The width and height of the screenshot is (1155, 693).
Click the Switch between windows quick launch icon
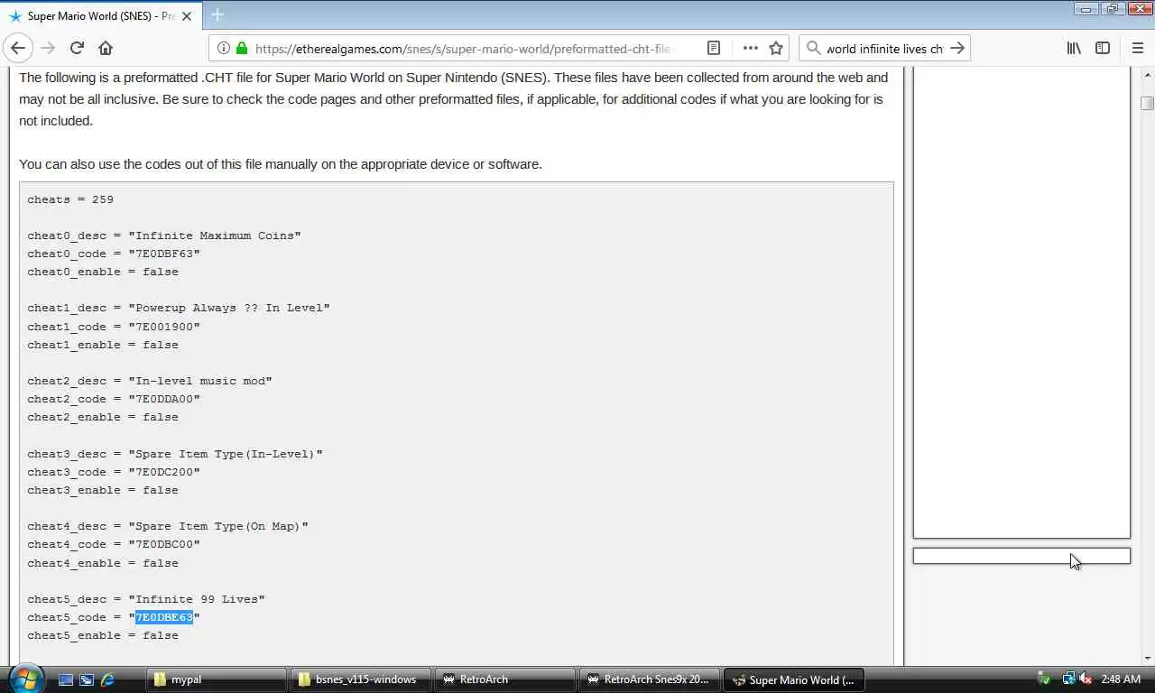tap(87, 679)
